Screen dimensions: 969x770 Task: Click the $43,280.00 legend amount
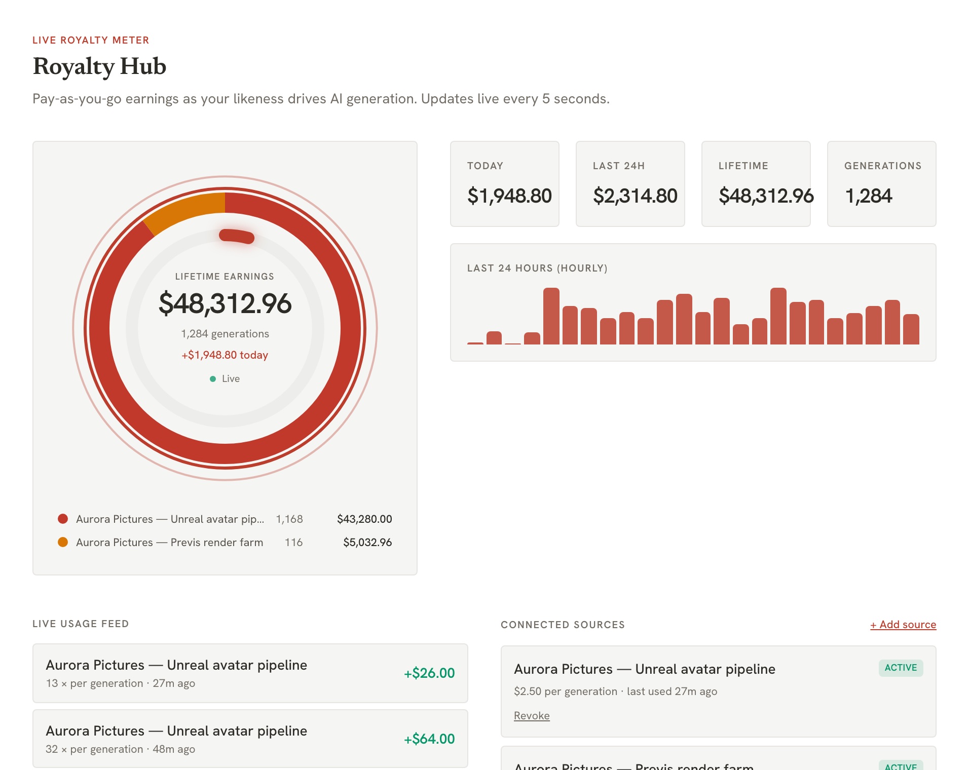(364, 519)
